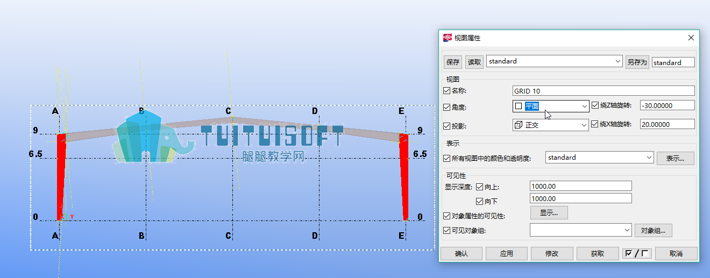710x278 pixels.
Task: Open the 平面 angle dropdown
Action: (x=551, y=106)
